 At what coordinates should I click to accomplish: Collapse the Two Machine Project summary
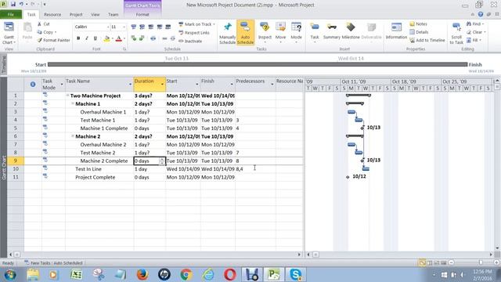[68, 96]
